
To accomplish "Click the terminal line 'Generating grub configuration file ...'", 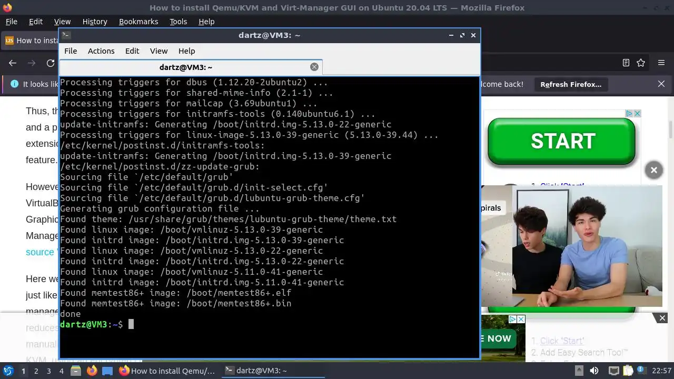I will [160, 209].
